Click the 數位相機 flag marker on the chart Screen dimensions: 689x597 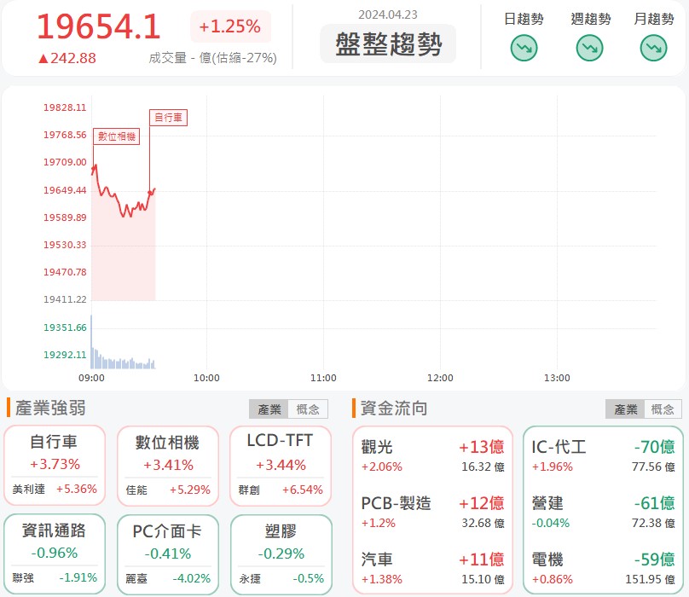coord(116,137)
